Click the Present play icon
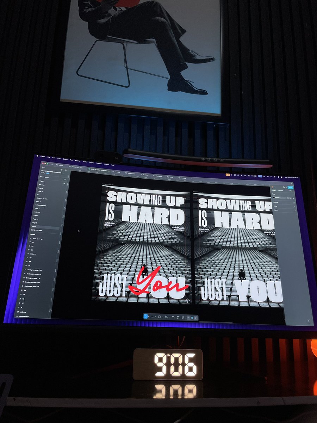Image resolution: width=317 pixels, height=423 pixels. point(284,187)
